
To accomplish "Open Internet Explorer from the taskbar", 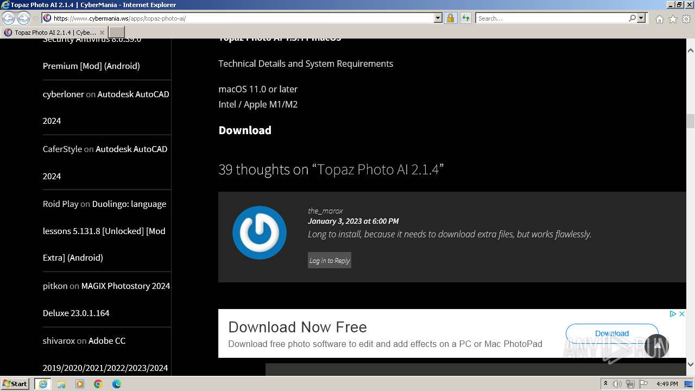I will 42,384.
